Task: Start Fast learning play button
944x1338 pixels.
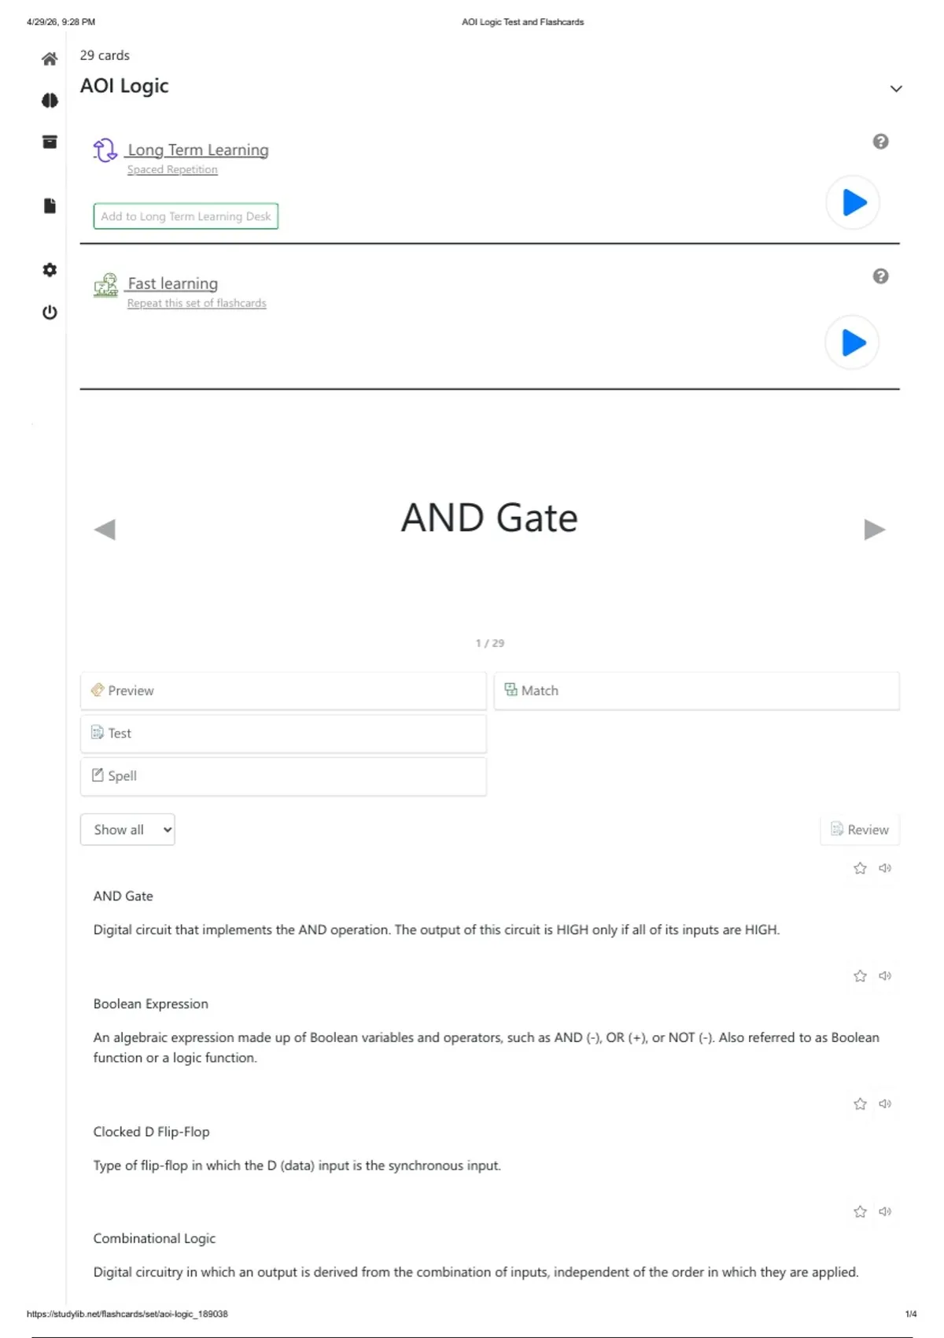Action: (853, 342)
